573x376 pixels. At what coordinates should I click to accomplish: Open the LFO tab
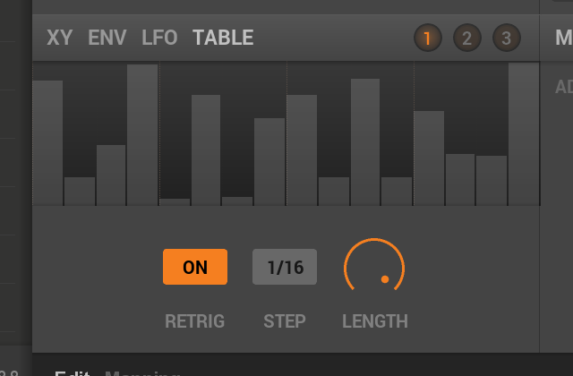pyautogui.click(x=159, y=38)
